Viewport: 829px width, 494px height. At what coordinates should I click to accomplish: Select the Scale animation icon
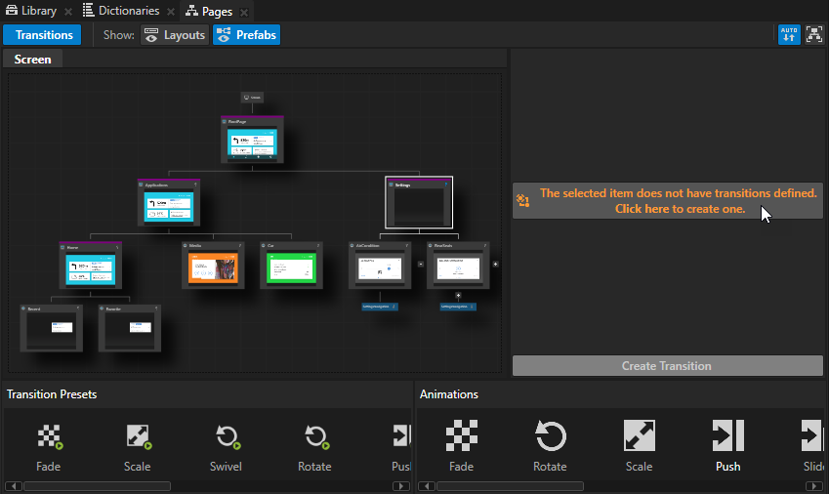639,436
